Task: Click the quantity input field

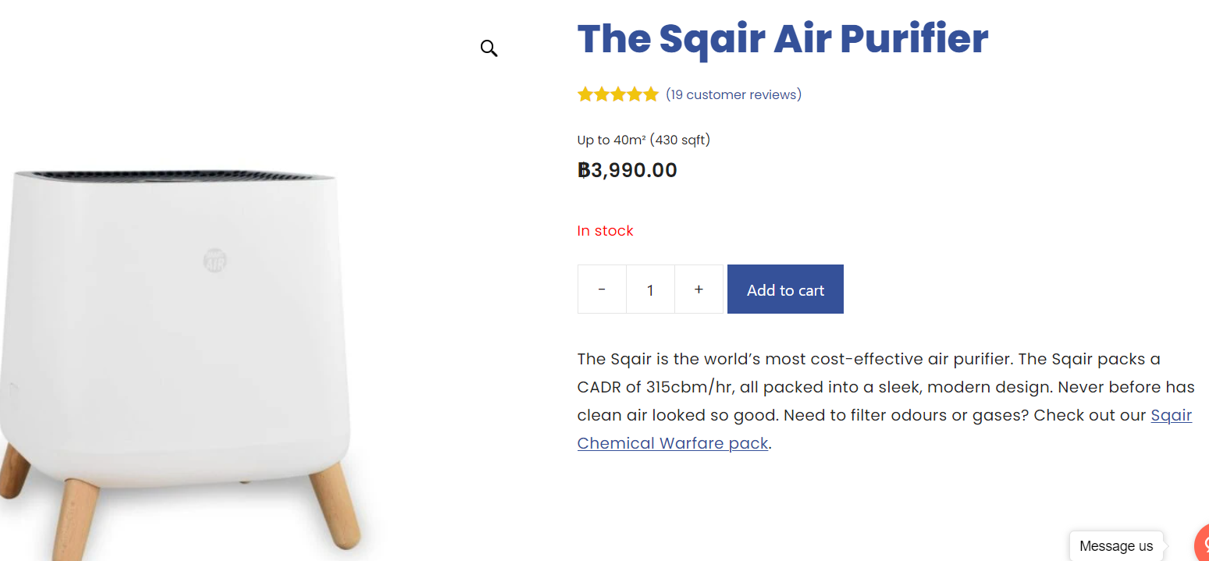Action: 650,289
